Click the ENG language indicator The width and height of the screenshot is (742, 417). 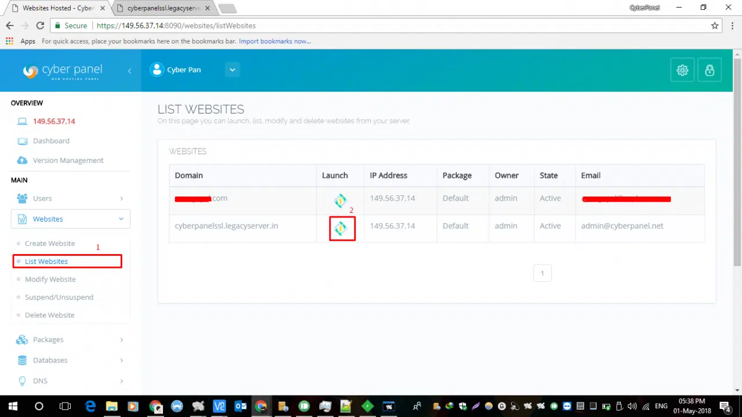[x=661, y=406]
